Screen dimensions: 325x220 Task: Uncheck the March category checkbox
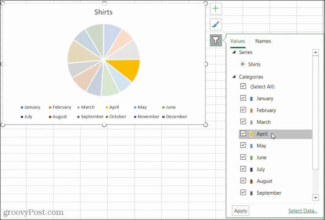(x=243, y=122)
